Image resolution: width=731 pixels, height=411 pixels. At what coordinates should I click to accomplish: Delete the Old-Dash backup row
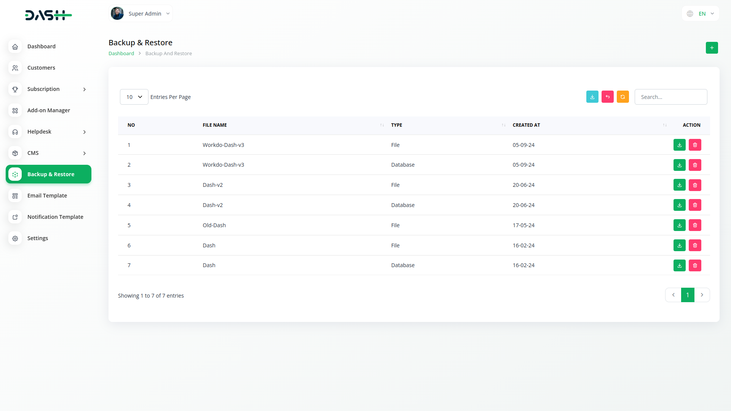point(695,225)
